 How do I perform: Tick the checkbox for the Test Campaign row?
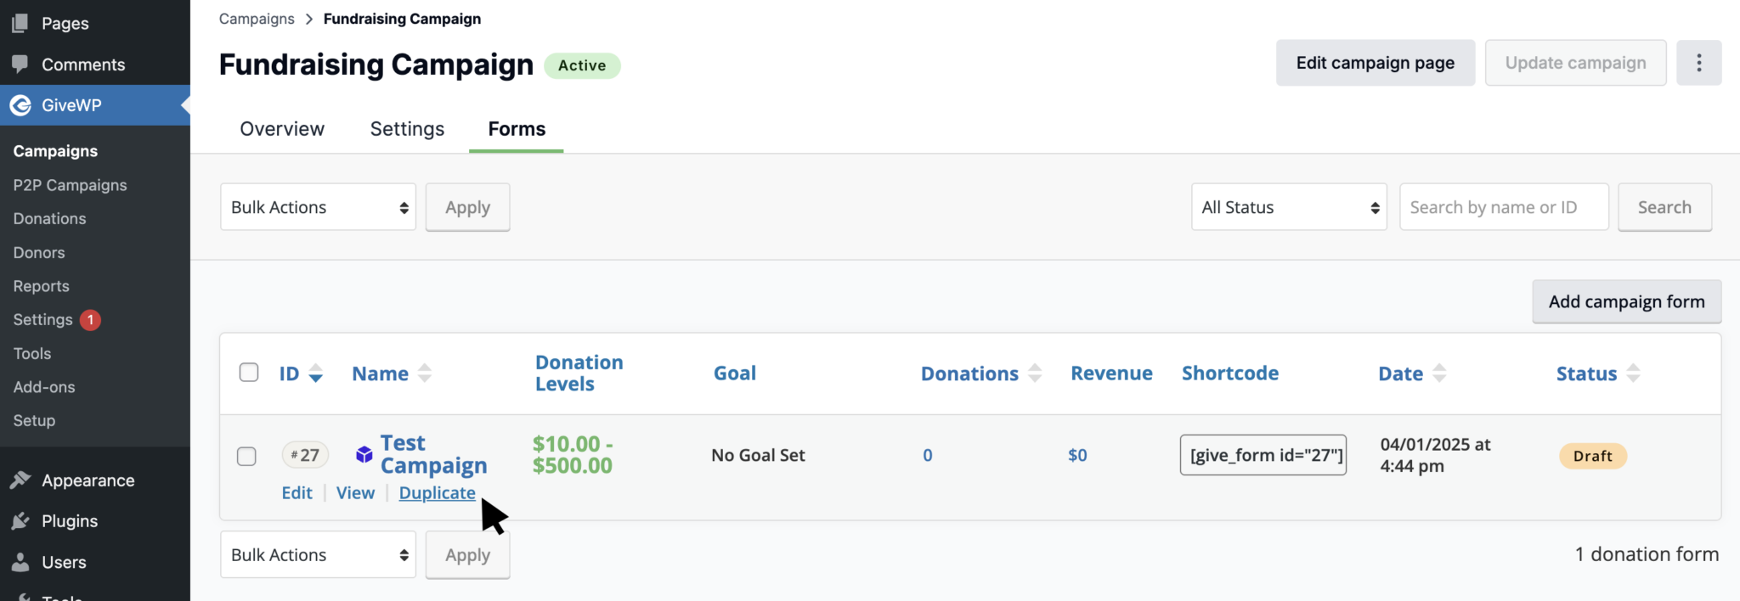[x=247, y=456]
